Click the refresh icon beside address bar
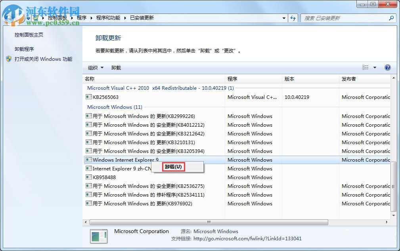Screen dimensions: 400x251 (x=293, y=18)
